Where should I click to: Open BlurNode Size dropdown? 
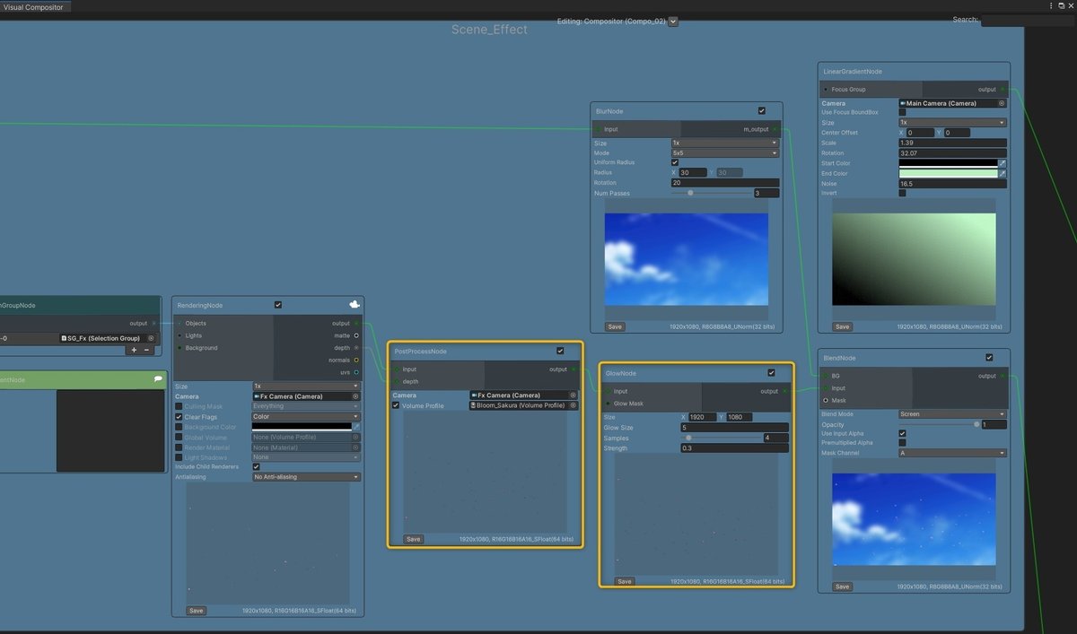[724, 143]
